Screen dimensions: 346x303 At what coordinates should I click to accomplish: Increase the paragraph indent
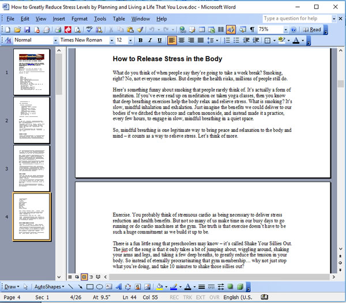pos(255,40)
